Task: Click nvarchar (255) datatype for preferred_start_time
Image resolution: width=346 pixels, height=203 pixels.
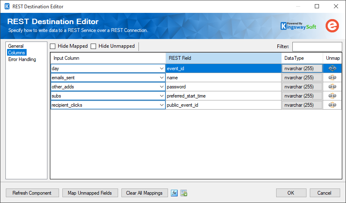Action: coord(302,96)
